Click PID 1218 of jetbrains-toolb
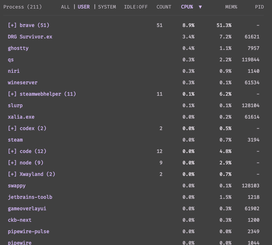Screen dimensions: 272x245 click(253, 197)
